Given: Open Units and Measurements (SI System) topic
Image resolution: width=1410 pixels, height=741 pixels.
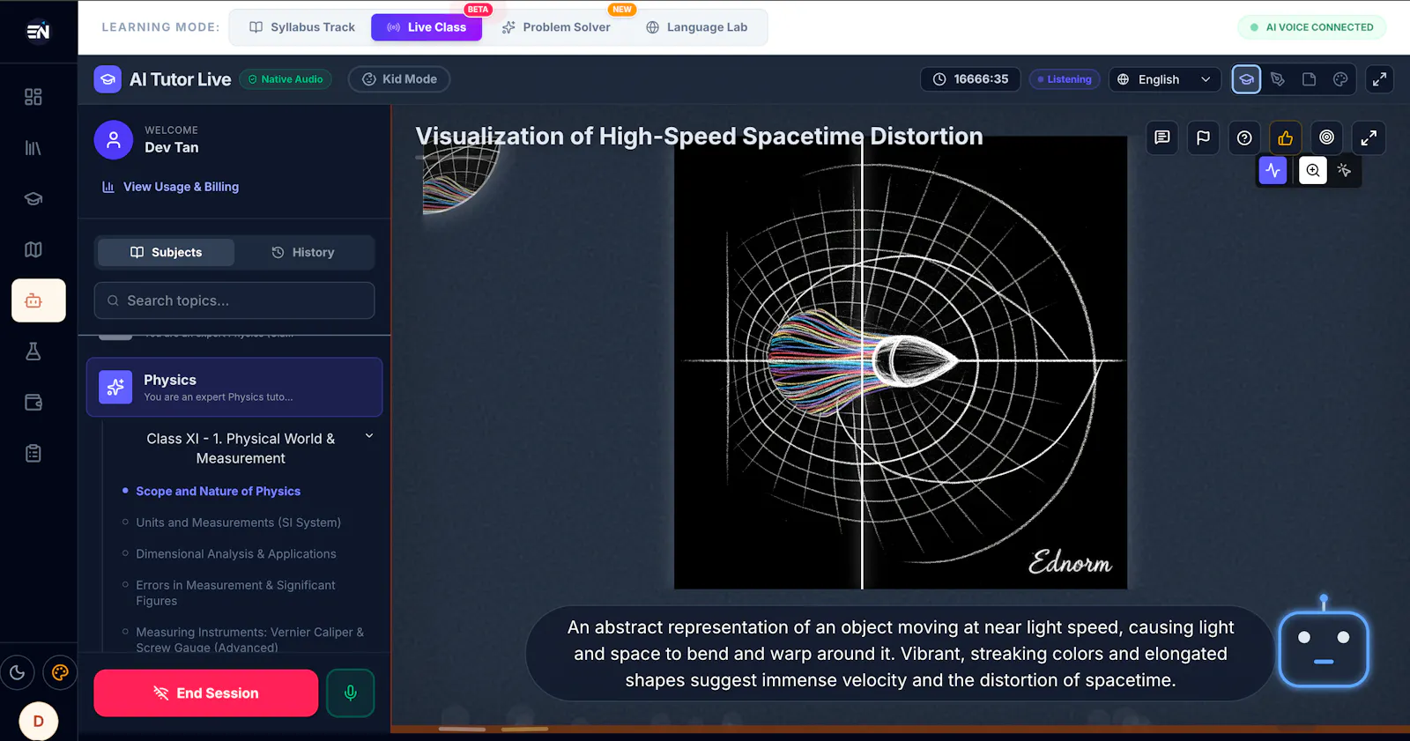Looking at the screenshot, I should 238,522.
